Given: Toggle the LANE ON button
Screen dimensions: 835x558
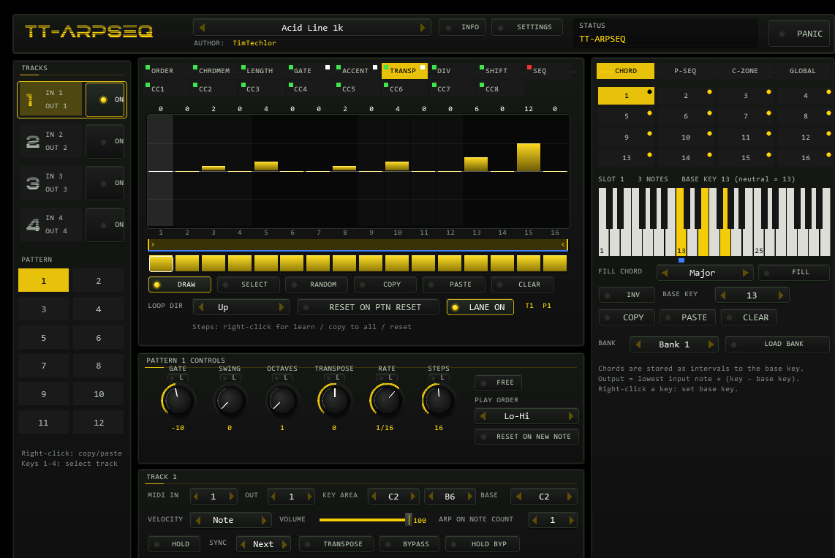Looking at the screenshot, I should click(x=480, y=307).
